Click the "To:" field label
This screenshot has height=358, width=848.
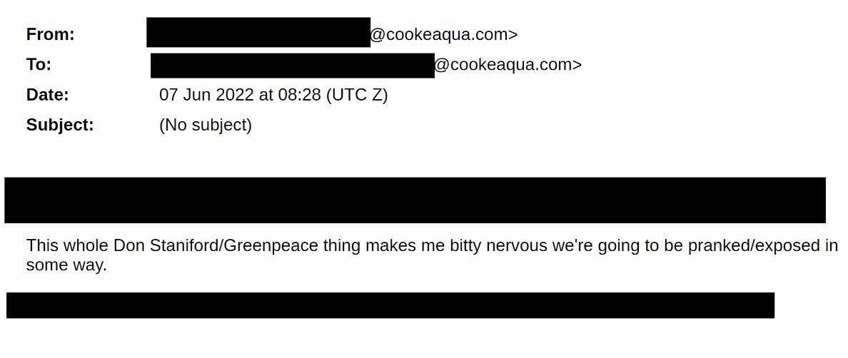[x=39, y=65]
